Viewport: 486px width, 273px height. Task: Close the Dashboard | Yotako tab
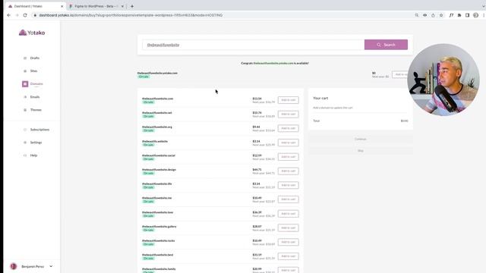click(x=62, y=6)
